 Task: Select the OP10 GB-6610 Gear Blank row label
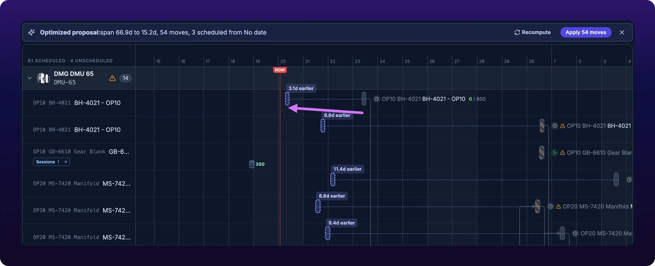tap(81, 152)
